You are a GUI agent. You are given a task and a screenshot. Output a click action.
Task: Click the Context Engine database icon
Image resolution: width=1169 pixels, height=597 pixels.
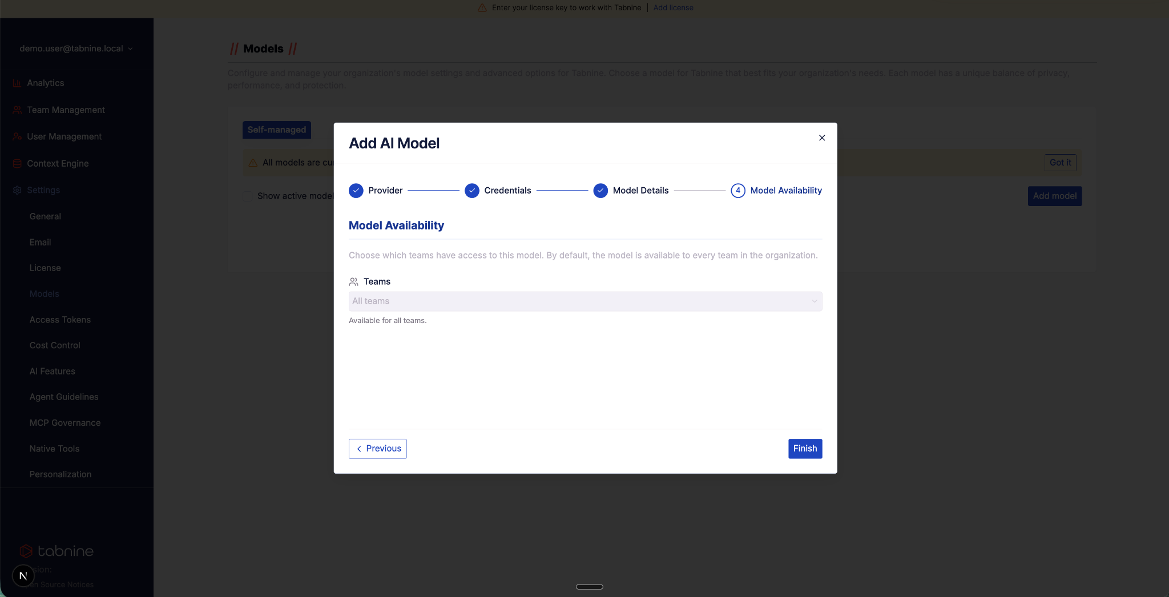click(x=17, y=164)
